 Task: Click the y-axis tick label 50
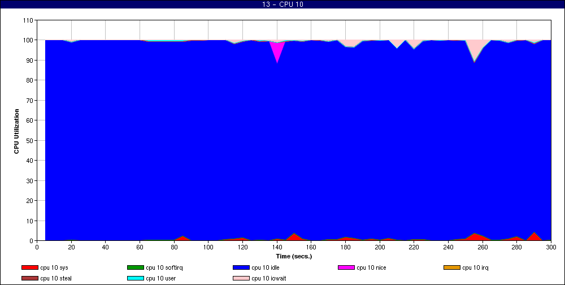30,140
